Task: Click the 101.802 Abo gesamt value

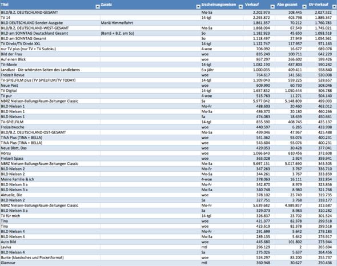Action: (291, 242)
